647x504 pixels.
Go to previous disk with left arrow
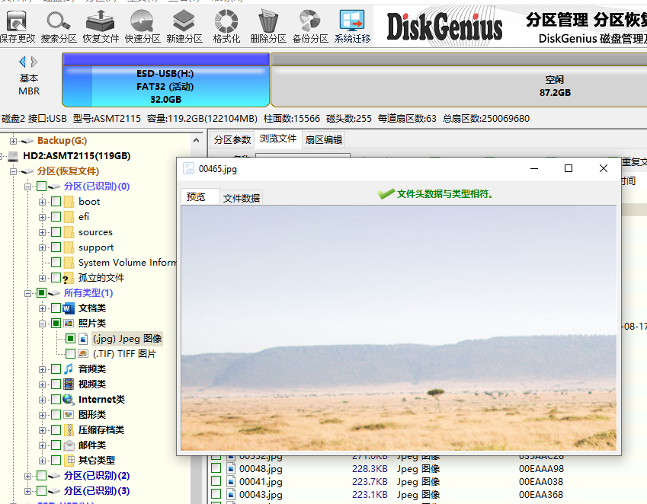tap(22, 62)
